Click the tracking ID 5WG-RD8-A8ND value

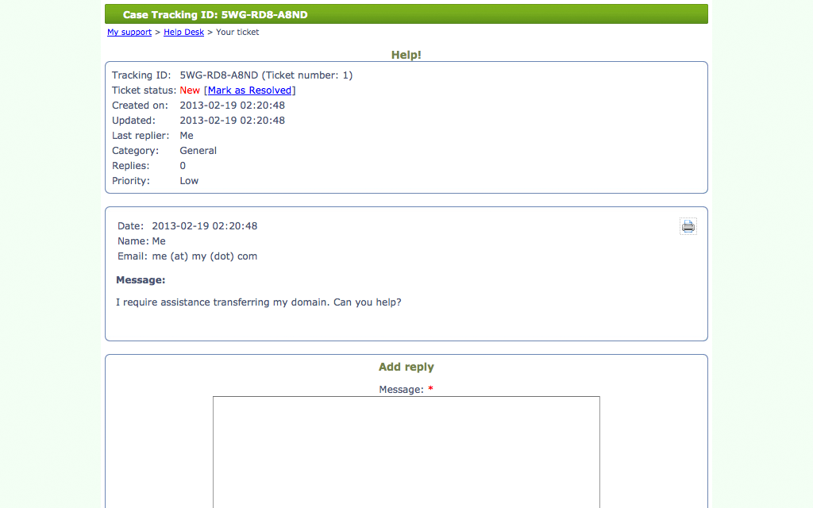(219, 75)
